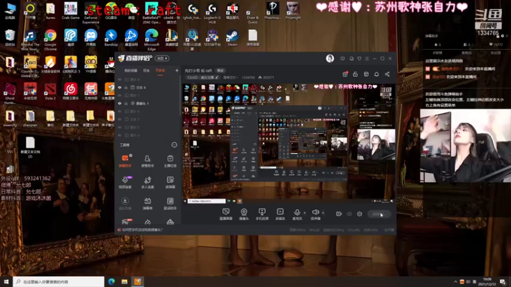Viewport: 511px width, 287px height.
Task: Click the 修改 button next to the stream title
Action: (x=220, y=71)
